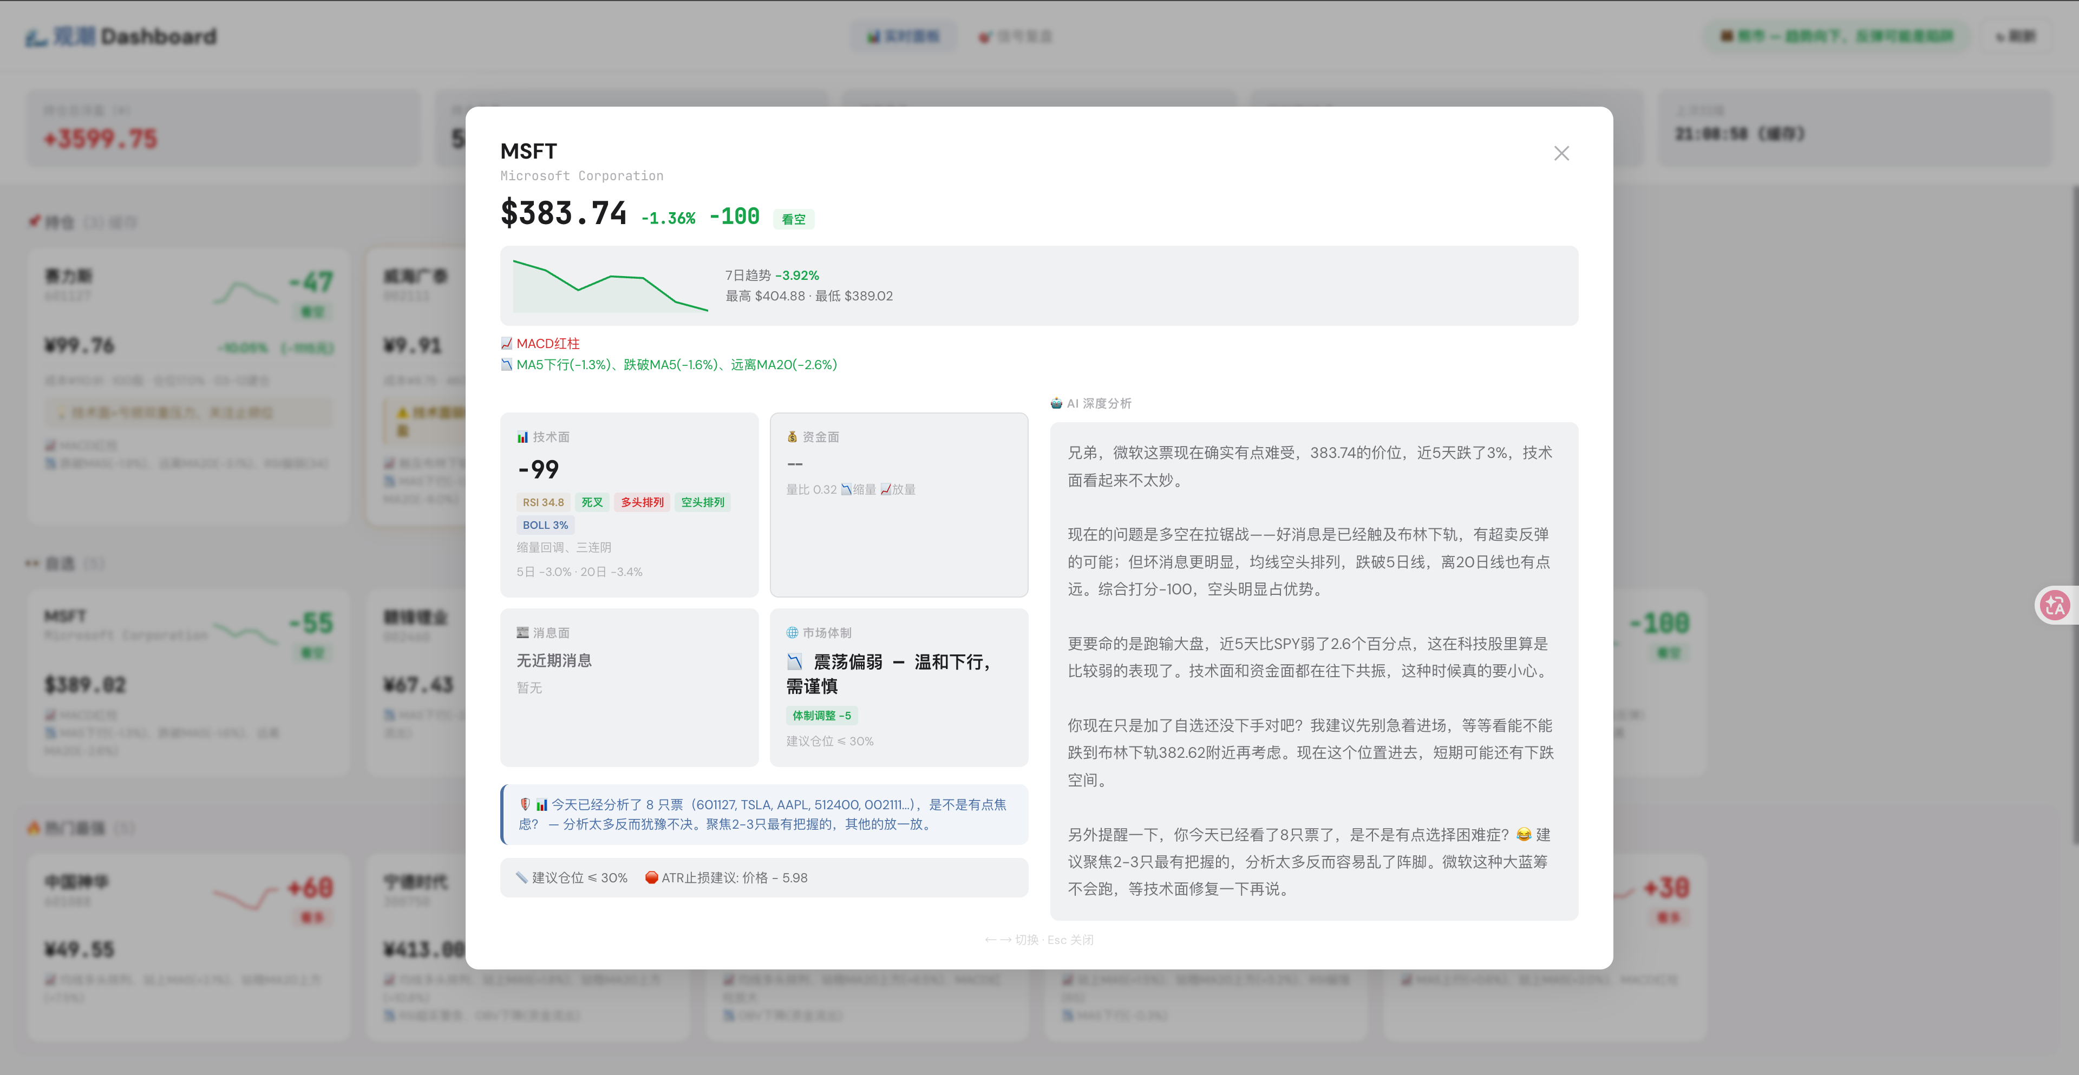
Task: Click the 缩量 downtrend icon in 资金面
Action: coord(846,489)
